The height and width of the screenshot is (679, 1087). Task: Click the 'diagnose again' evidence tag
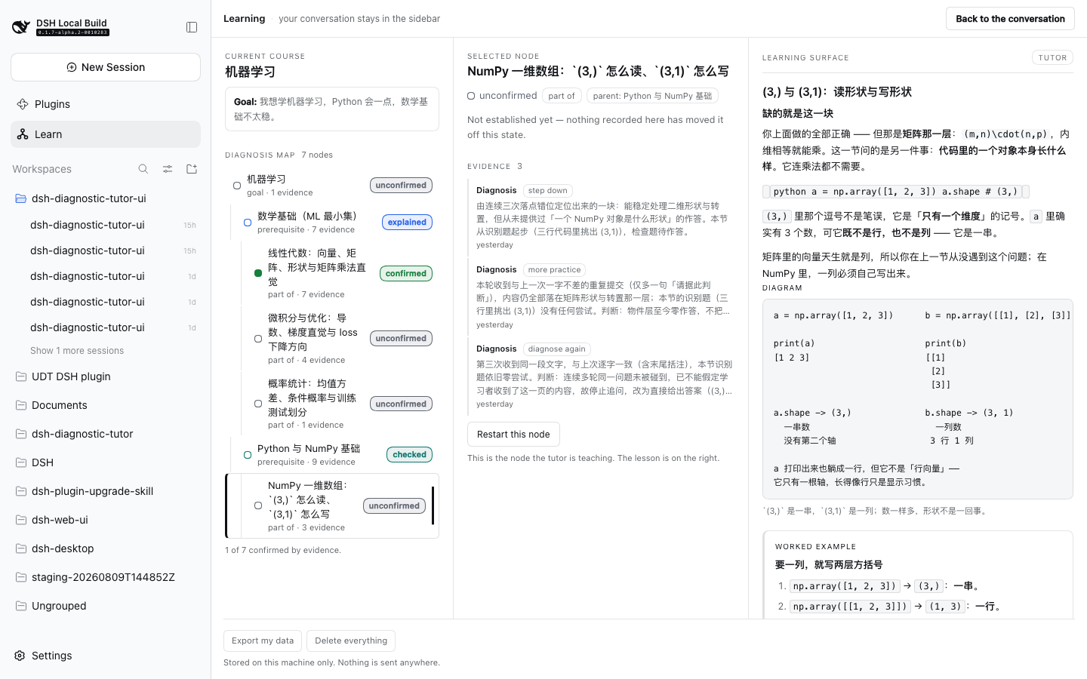coord(556,349)
